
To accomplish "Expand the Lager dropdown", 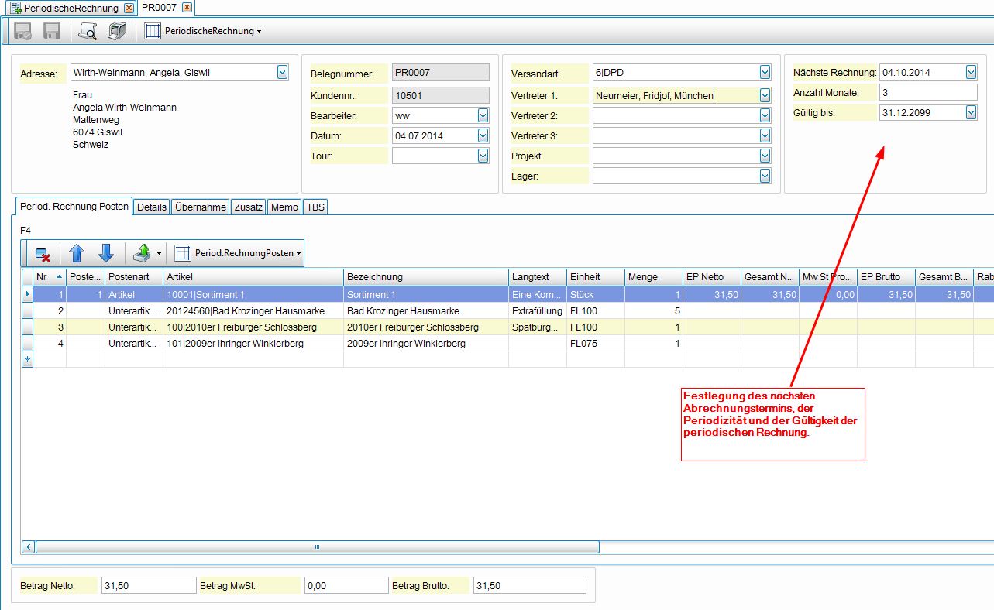I will click(x=765, y=176).
